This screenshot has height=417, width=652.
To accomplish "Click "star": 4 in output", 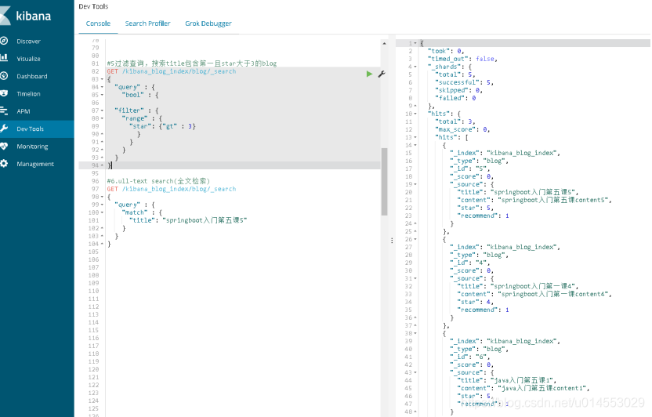I will (x=475, y=302).
